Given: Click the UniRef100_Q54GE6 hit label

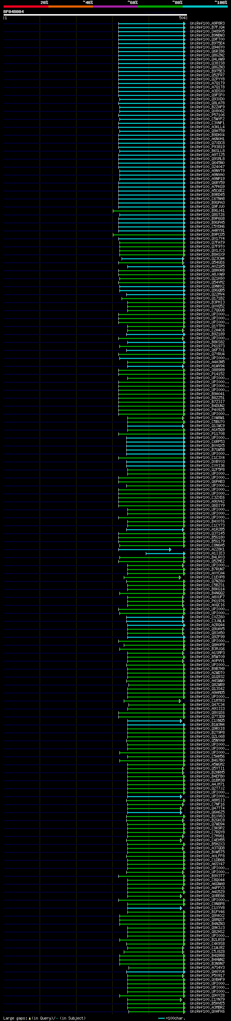Looking at the screenshot, I should [207, 262].
